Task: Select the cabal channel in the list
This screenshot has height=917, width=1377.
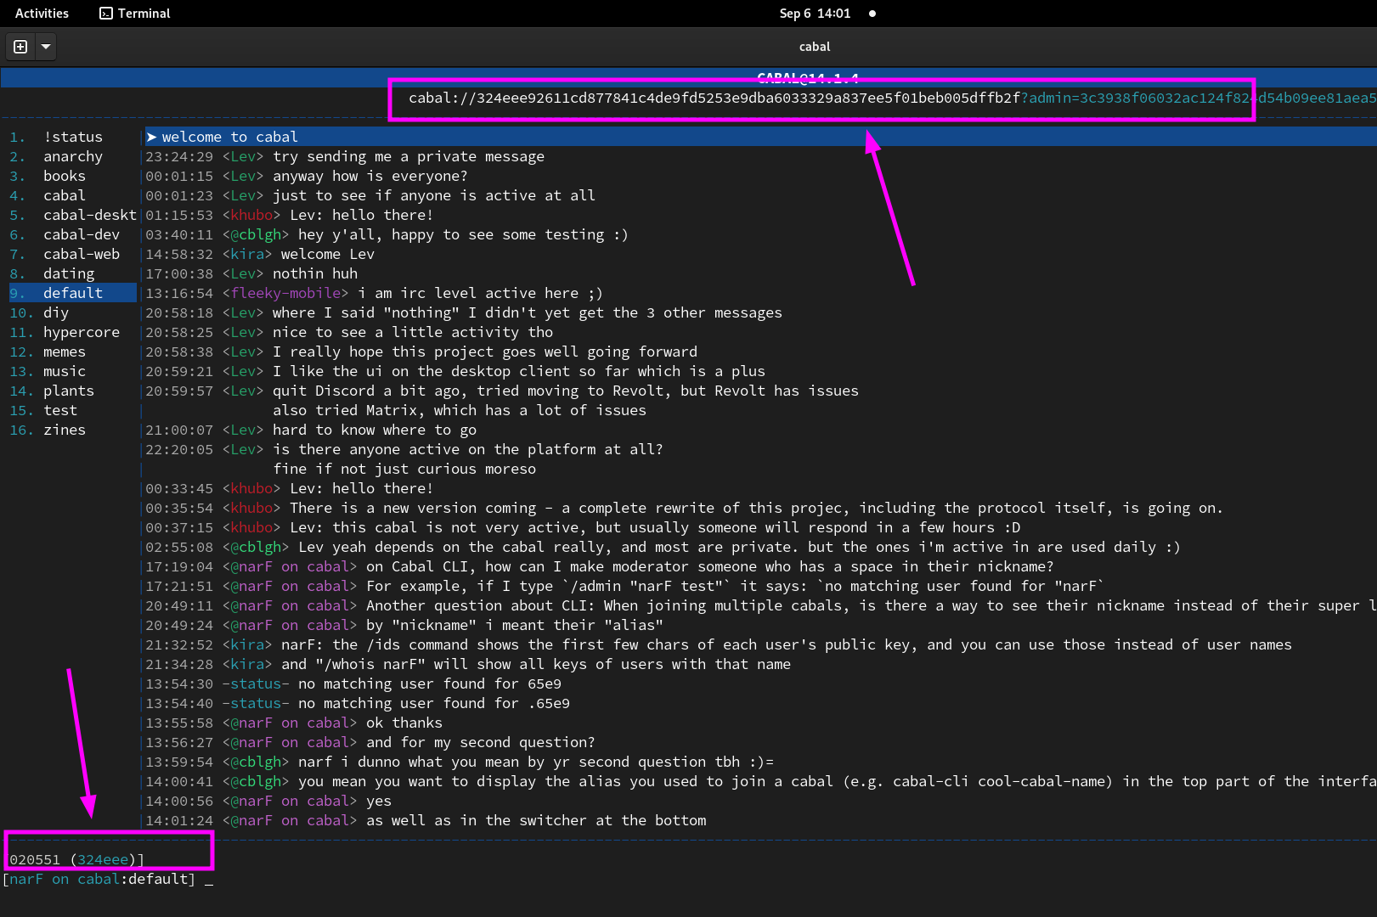Action: 72,195
